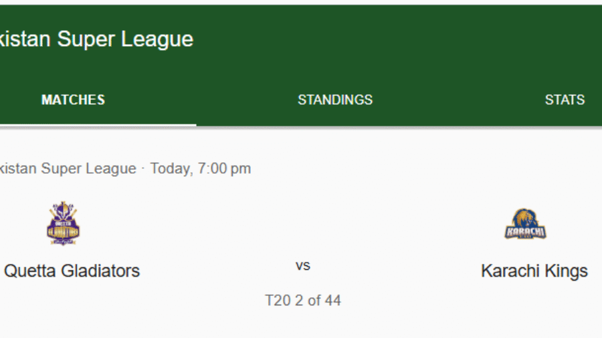This screenshot has height=338, width=602.
Task: Switch to the STANDINGS tab
Action: tap(335, 100)
